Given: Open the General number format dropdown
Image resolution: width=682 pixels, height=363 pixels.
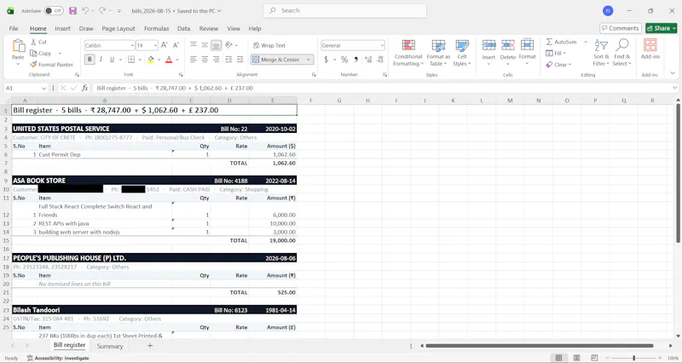Looking at the screenshot, I should click(382, 45).
